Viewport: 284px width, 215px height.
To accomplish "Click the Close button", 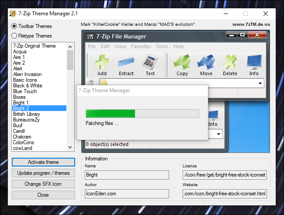I will tap(43, 195).
